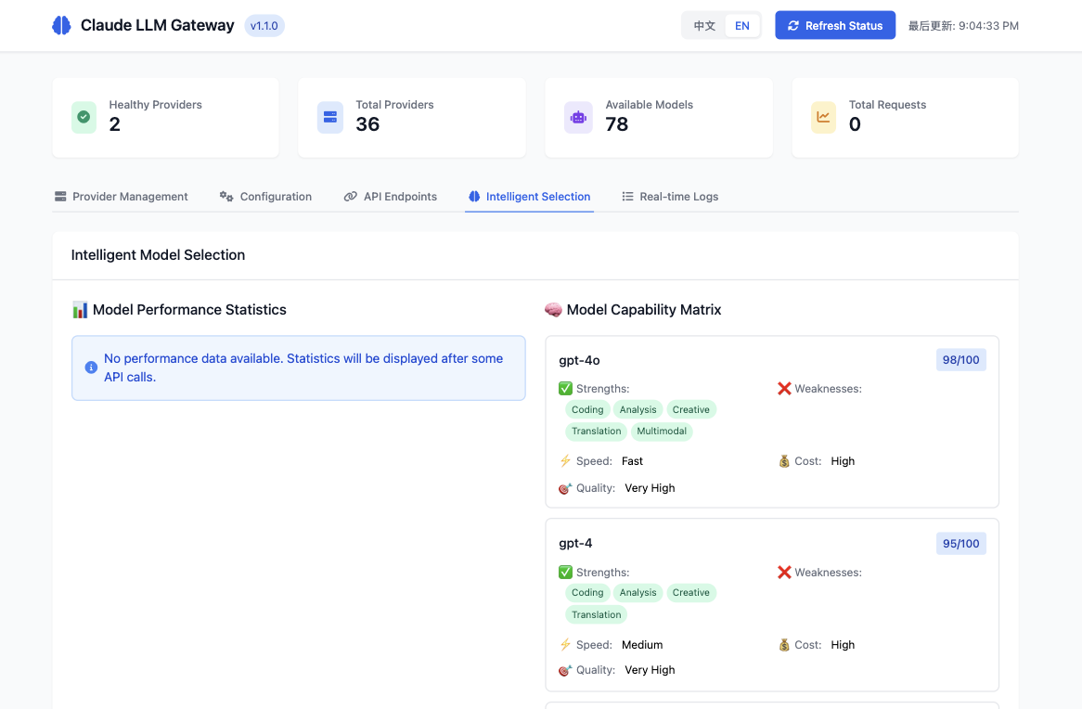
Task: Click the 95/100 score badge
Action: click(960, 543)
